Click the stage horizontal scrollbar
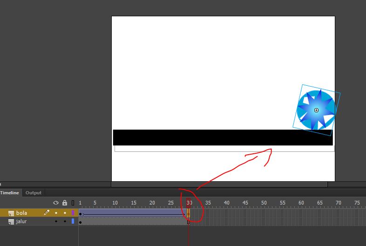The image size is (366, 246). pyautogui.click(x=219, y=184)
